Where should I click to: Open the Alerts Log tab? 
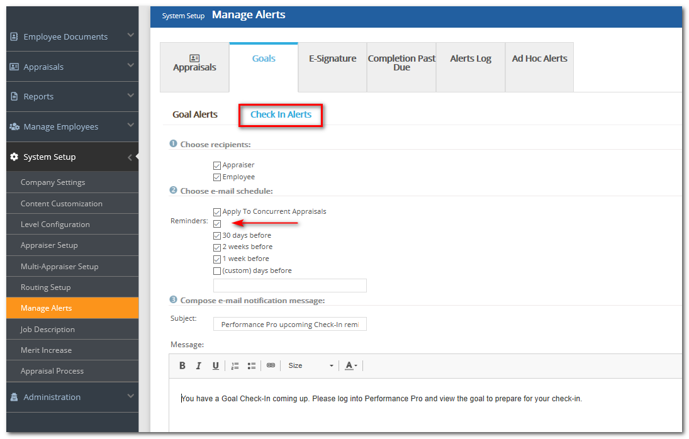pos(470,58)
